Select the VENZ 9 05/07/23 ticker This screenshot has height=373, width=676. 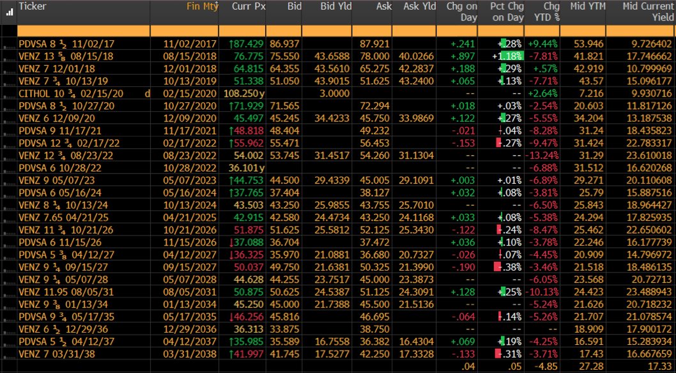click(x=57, y=180)
